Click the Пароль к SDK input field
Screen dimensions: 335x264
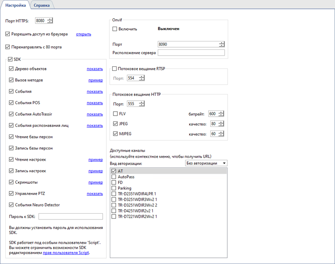point(71,217)
